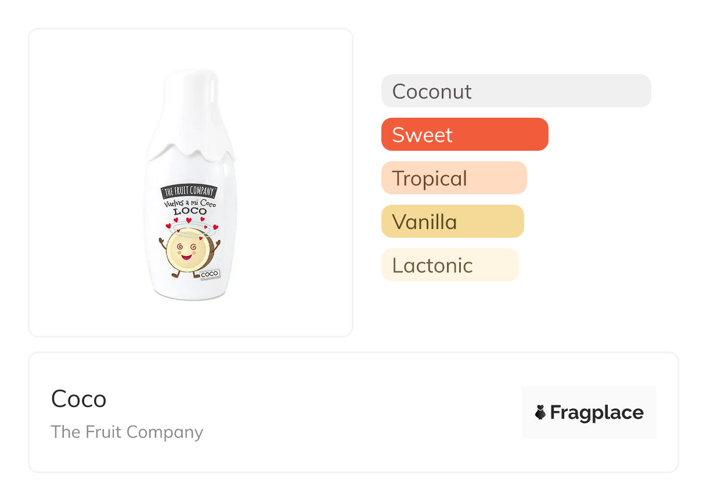Select the Lactonic accord bar

point(449,265)
